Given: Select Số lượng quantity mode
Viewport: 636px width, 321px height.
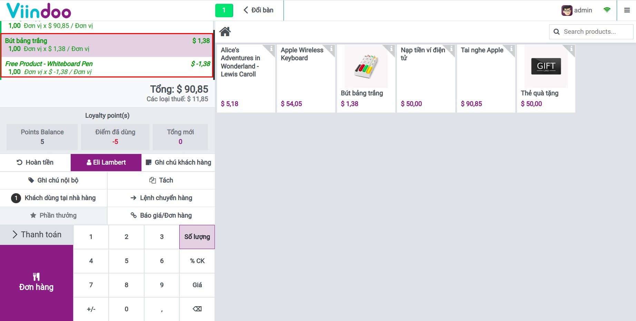Looking at the screenshot, I should pyautogui.click(x=197, y=237).
